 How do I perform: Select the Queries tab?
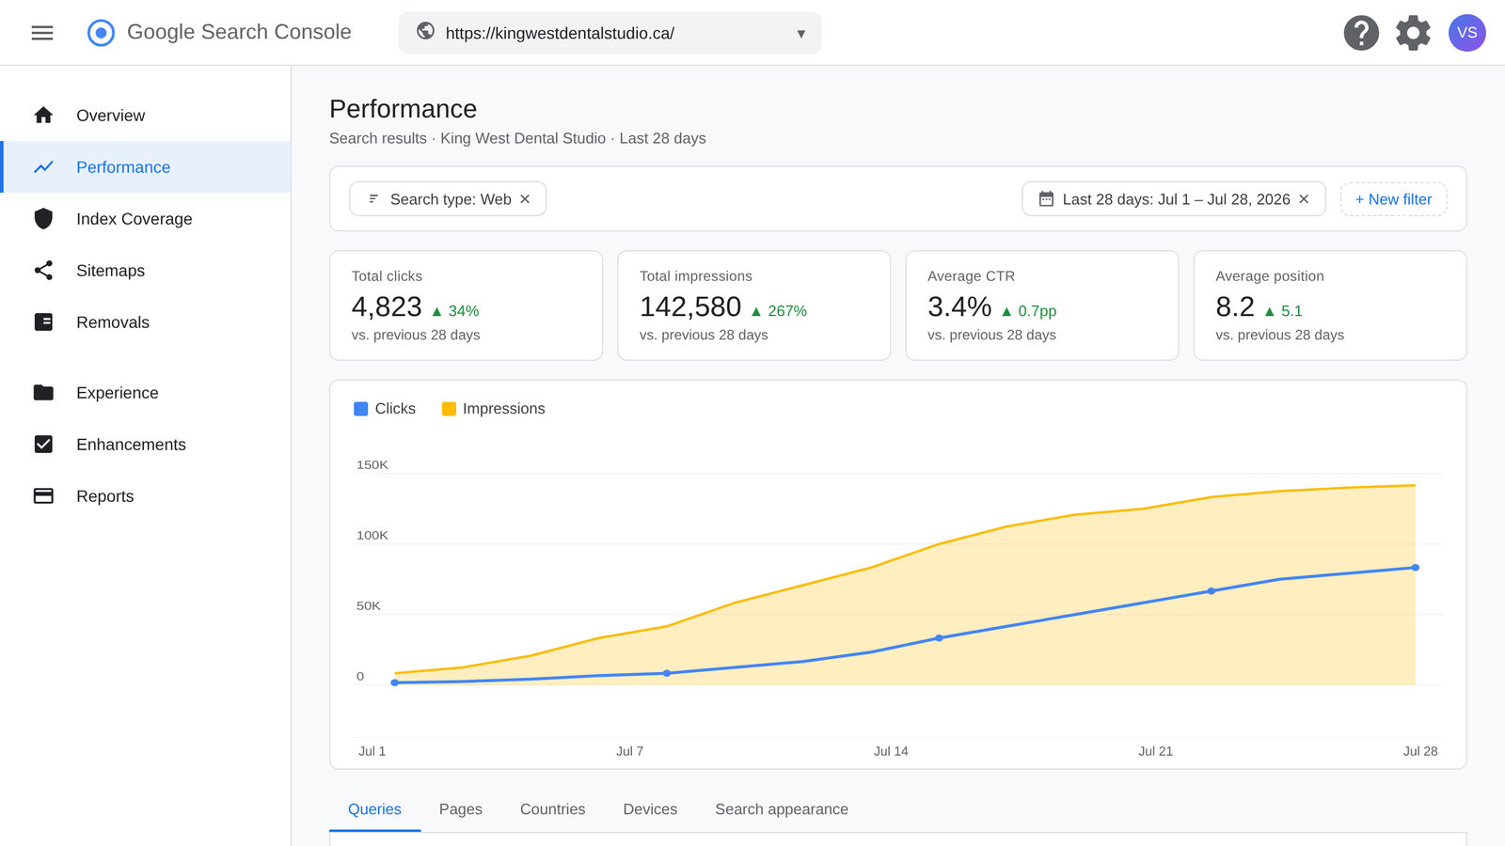[x=374, y=809]
